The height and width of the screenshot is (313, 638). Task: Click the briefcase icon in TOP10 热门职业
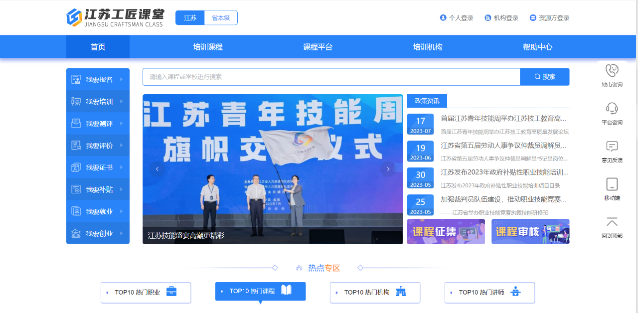[171, 292]
